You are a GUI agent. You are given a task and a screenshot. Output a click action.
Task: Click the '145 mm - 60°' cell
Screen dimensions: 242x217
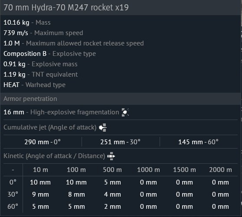(198, 142)
